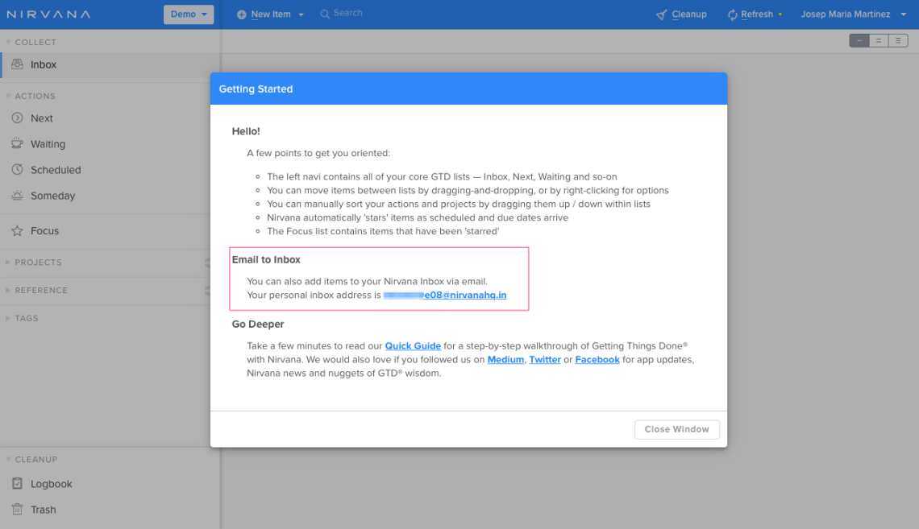Viewport: 919px width, 529px height.
Task: Click the Waiting coffee cup icon
Action: pyautogui.click(x=18, y=143)
